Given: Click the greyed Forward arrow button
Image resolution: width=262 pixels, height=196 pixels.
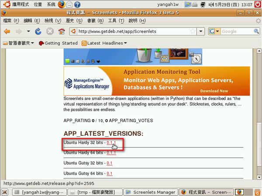Looking at the screenshot, I should click(x=18, y=31).
